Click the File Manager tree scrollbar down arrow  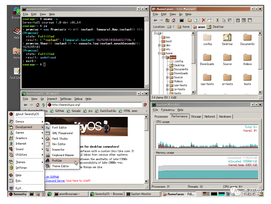click(193, 92)
